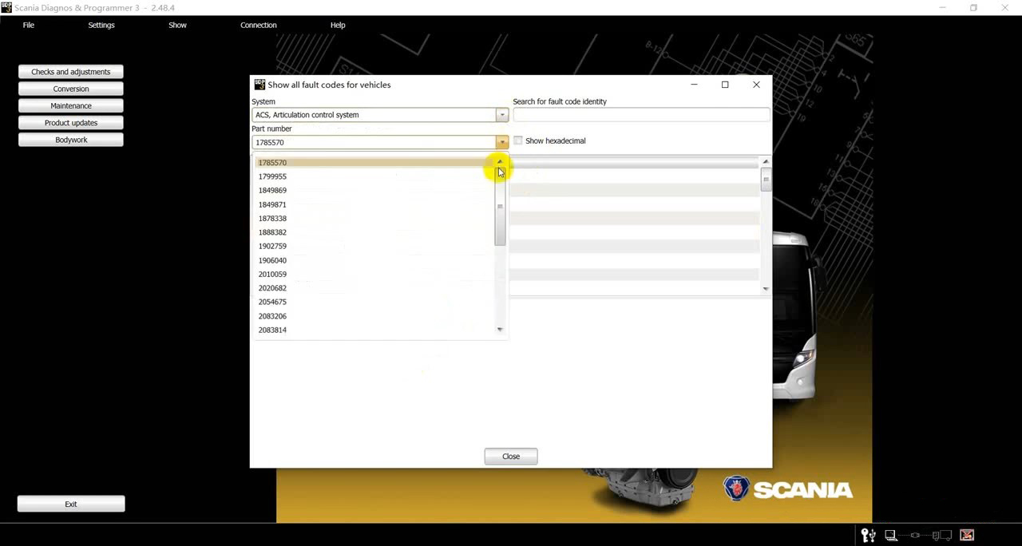Click the Scania app icon in title bar
This screenshot has width=1022, height=546.
pos(6,8)
